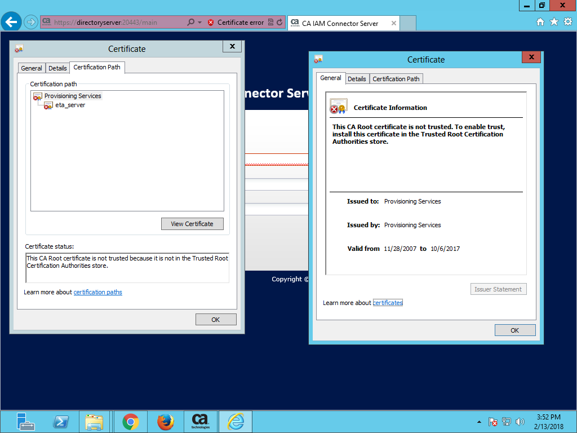Open network status tray icon

click(x=507, y=422)
